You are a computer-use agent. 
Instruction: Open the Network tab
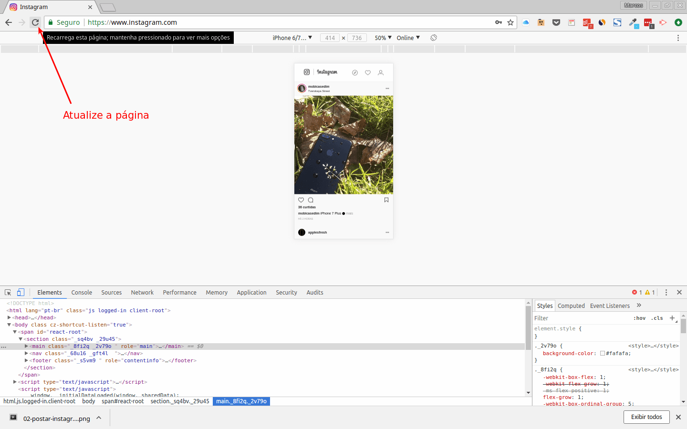tap(142, 292)
